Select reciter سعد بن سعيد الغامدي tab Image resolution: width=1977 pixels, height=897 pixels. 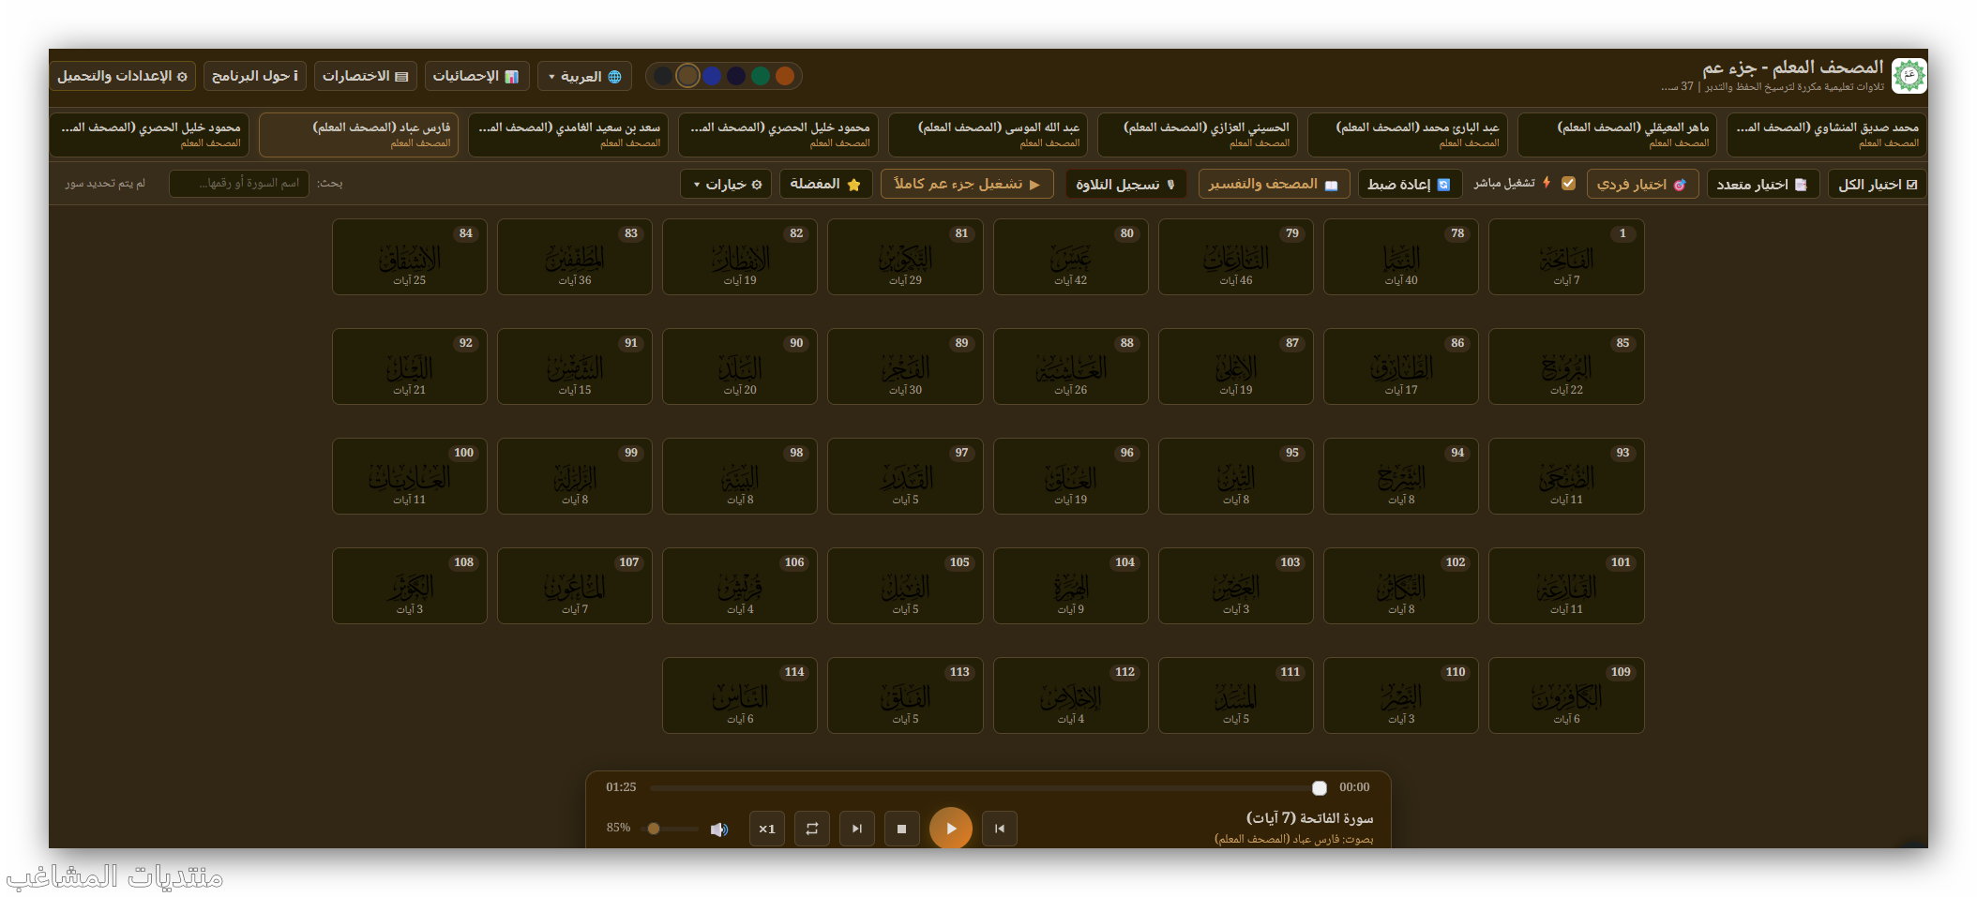click(568, 134)
